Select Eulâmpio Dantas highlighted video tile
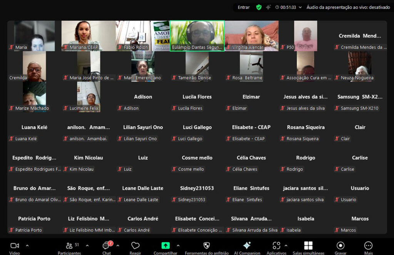This screenshot has height=255, width=394. click(x=197, y=36)
